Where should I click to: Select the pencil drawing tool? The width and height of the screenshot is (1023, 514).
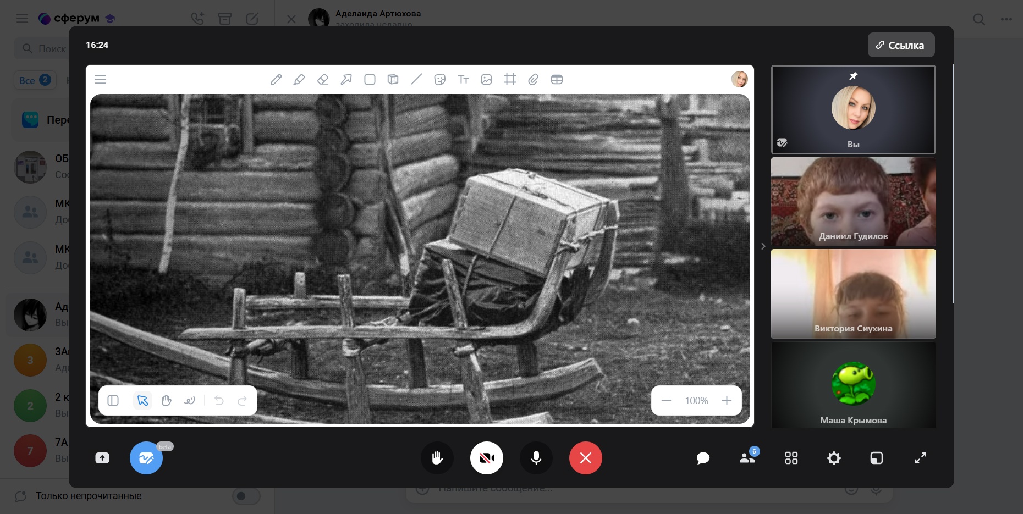pyautogui.click(x=276, y=80)
